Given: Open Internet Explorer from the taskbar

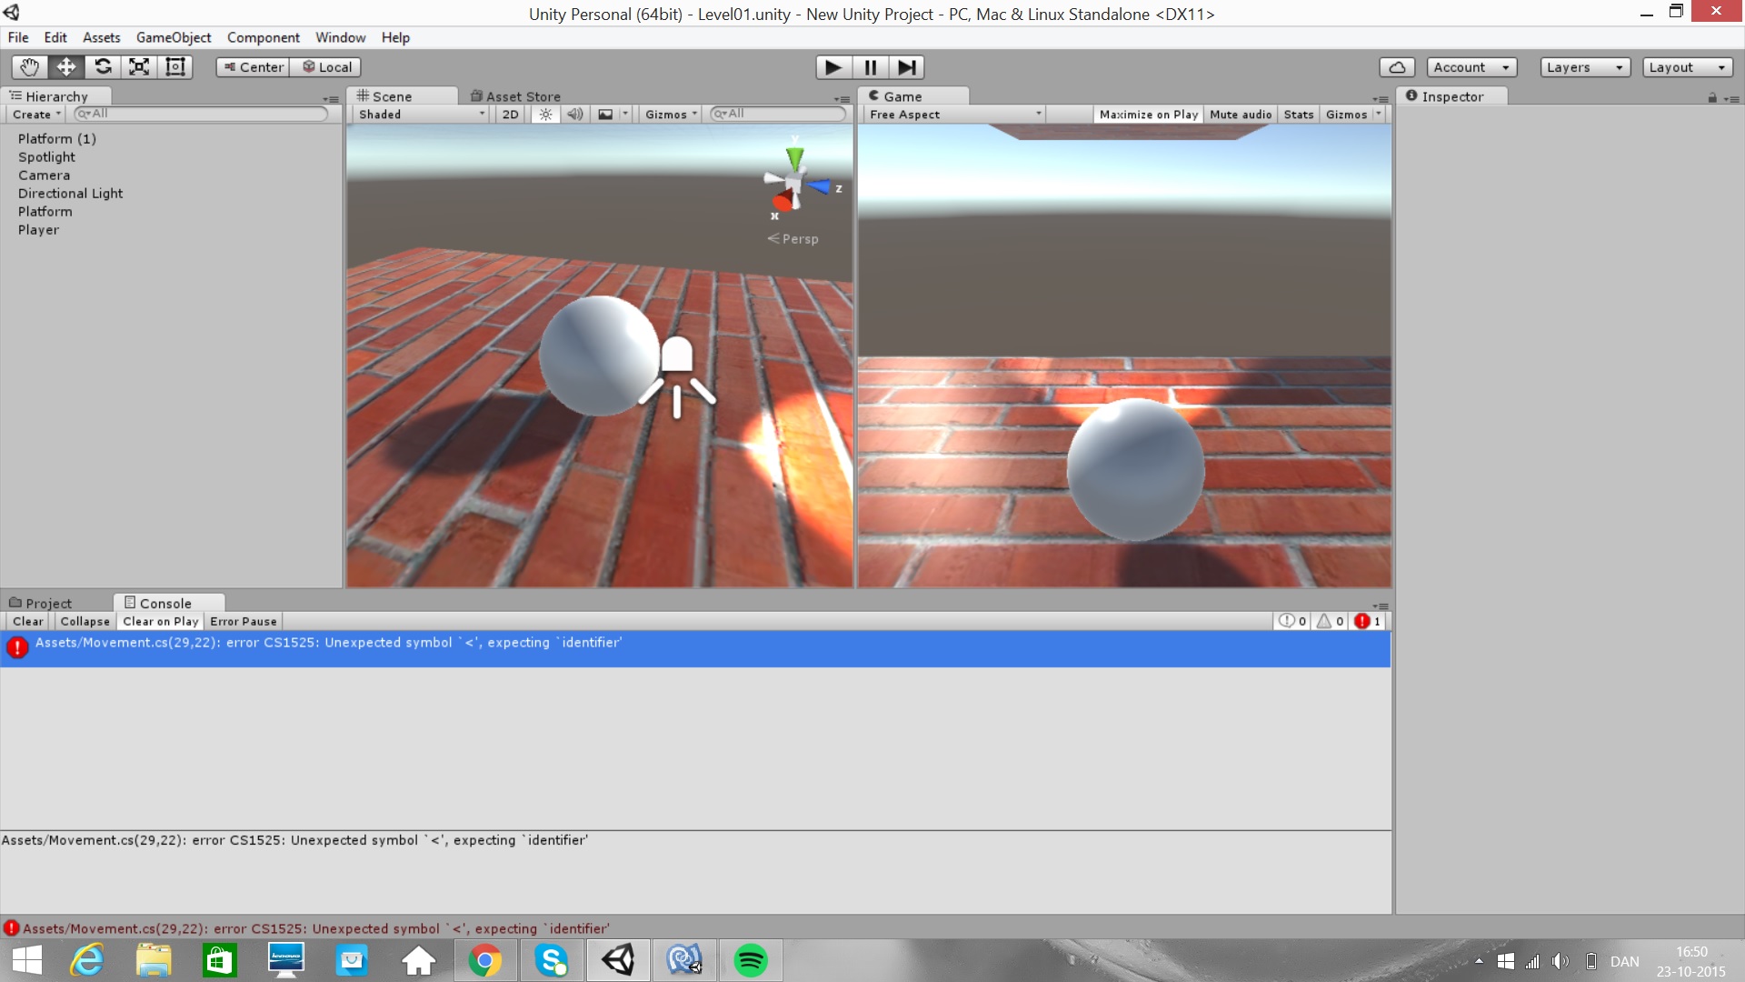Looking at the screenshot, I should [x=87, y=960].
